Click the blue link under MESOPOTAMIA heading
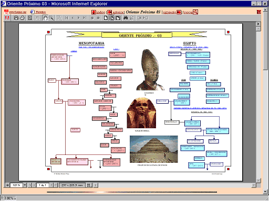Screen dimensions: 269x201 click(x=91, y=47)
